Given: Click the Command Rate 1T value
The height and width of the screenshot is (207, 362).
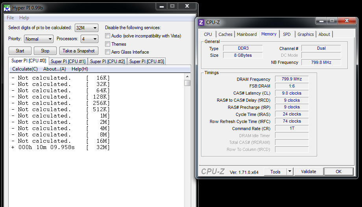Looking at the screenshot, I should (292, 128).
